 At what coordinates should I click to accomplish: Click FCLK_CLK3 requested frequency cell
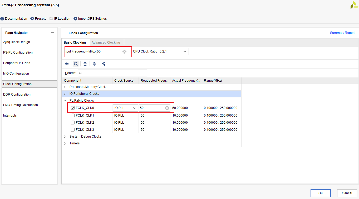[x=154, y=130]
